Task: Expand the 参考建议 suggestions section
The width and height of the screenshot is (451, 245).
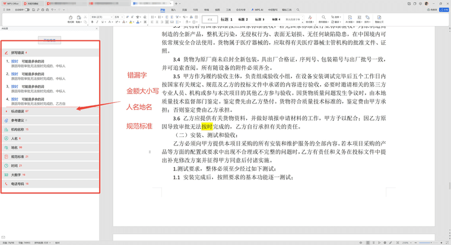Action: click(x=50, y=121)
